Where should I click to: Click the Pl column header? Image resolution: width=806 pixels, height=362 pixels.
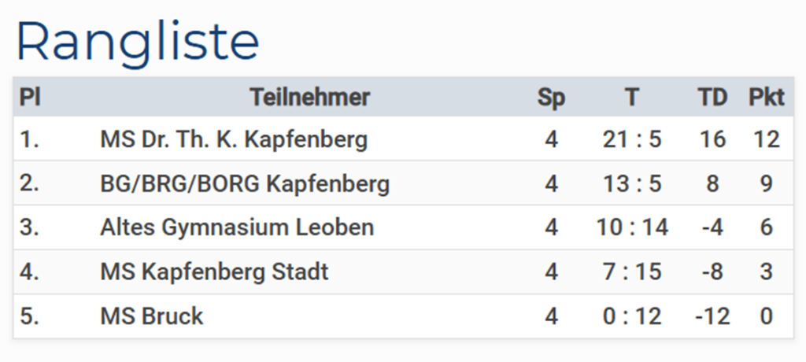tap(30, 98)
